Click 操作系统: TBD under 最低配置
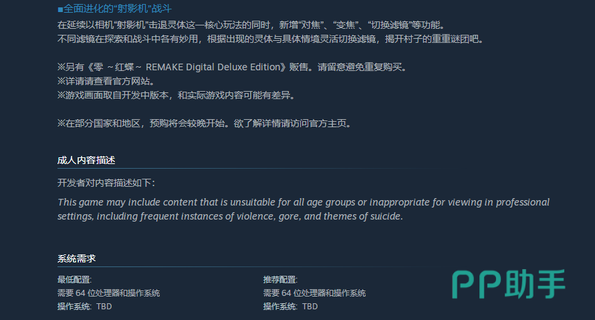The image size is (595, 320). tap(85, 307)
